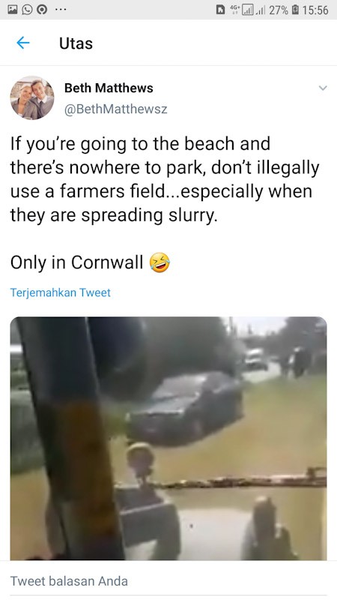The width and height of the screenshot is (337, 600).
Task: Tap the gallery image status icon
Action: point(12,10)
